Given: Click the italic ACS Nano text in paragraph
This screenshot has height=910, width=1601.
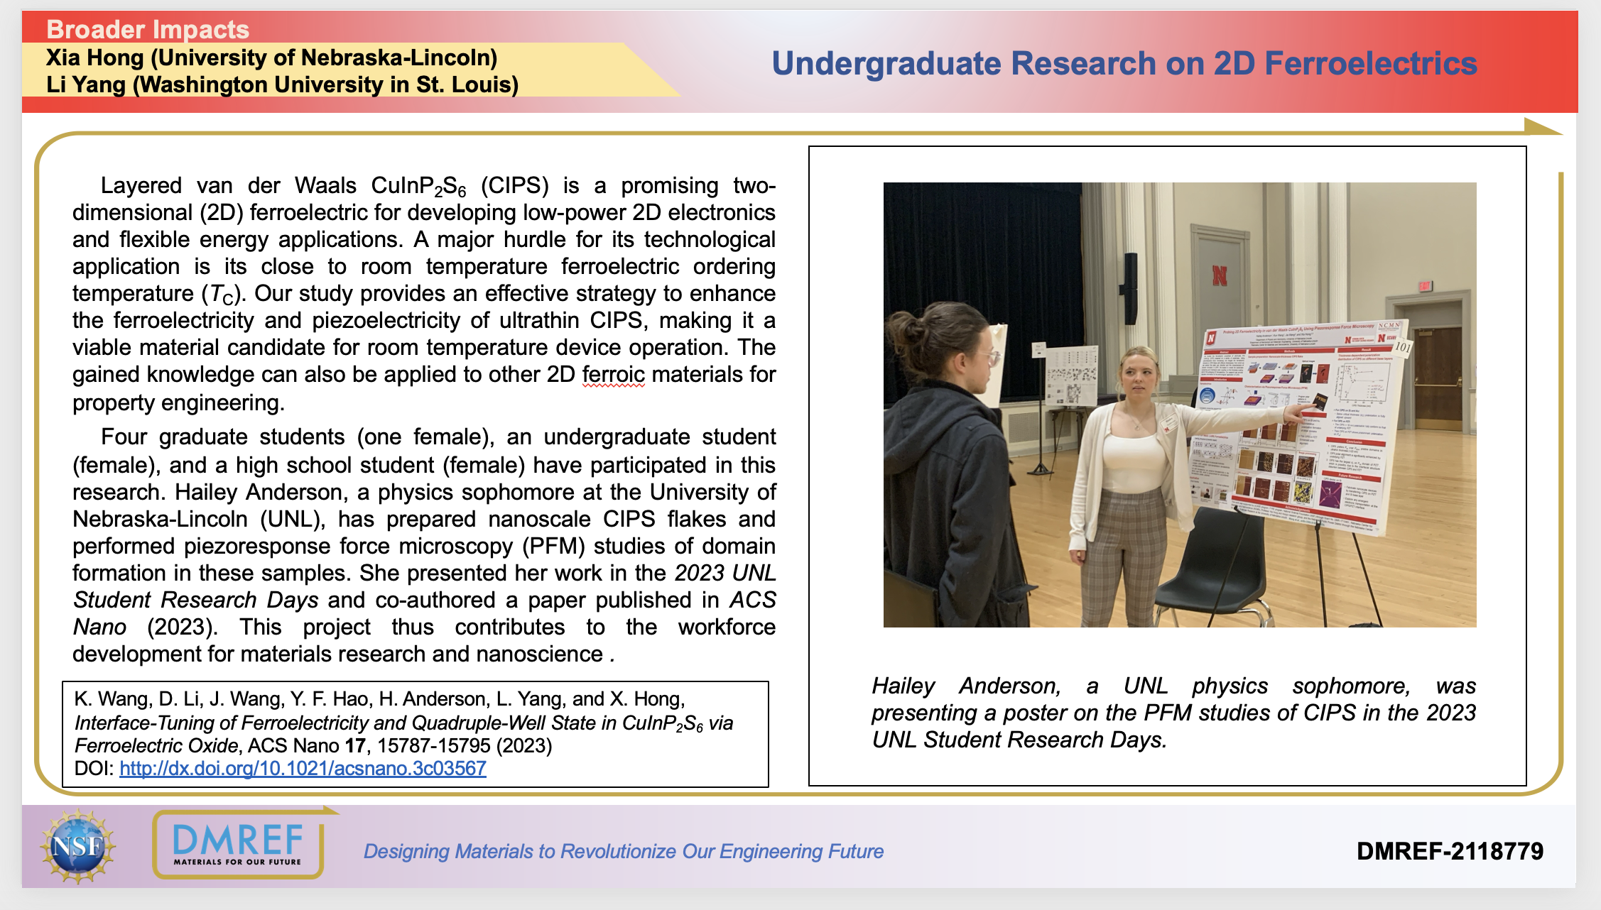Looking at the screenshot, I should [752, 601].
